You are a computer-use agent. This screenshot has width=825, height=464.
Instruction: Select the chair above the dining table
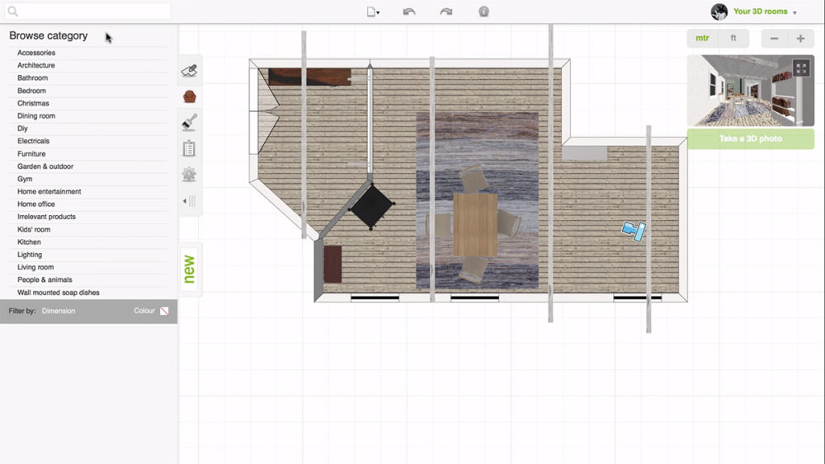click(474, 179)
